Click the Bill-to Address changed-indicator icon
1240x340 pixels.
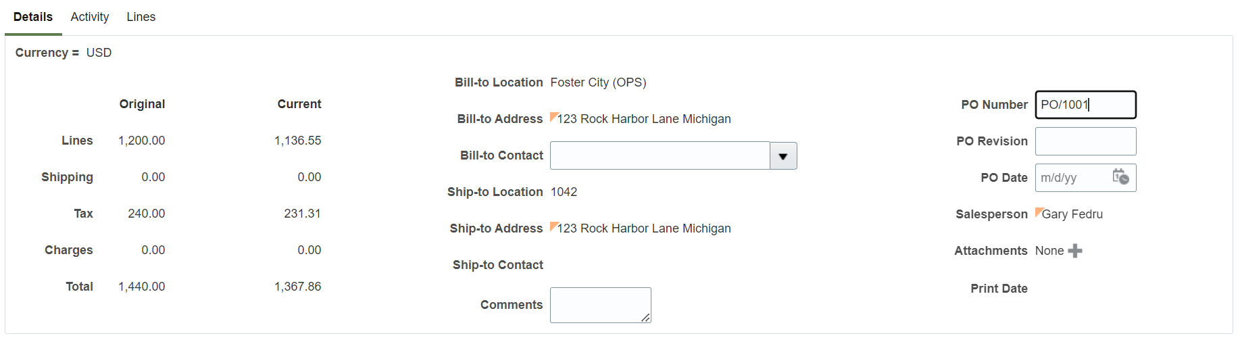tap(554, 116)
